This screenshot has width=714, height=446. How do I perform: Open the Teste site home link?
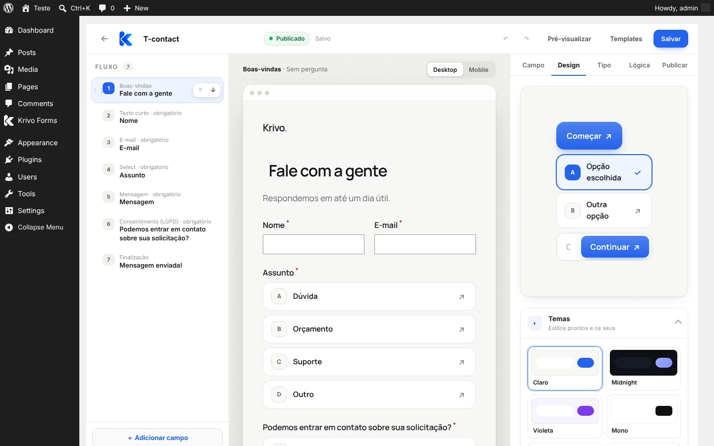coord(36,8)
